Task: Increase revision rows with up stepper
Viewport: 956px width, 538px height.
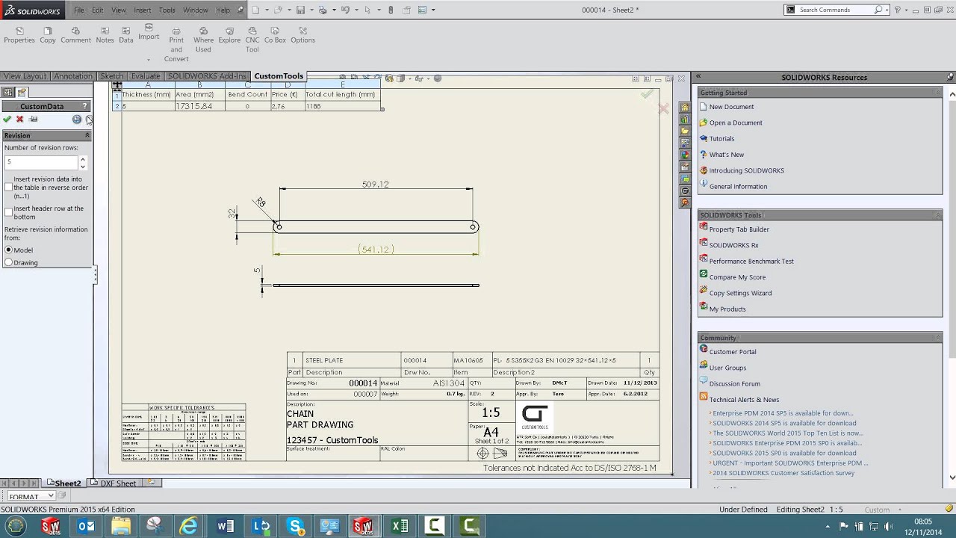Action: [x=83, y=159]
